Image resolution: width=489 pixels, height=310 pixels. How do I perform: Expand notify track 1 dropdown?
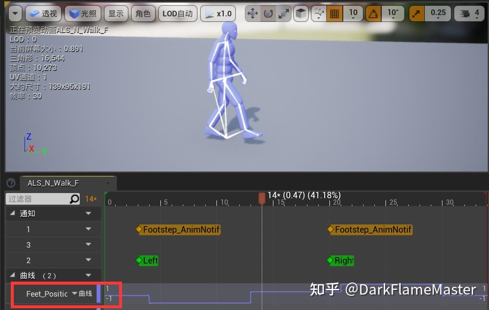(x=88, y=229)
